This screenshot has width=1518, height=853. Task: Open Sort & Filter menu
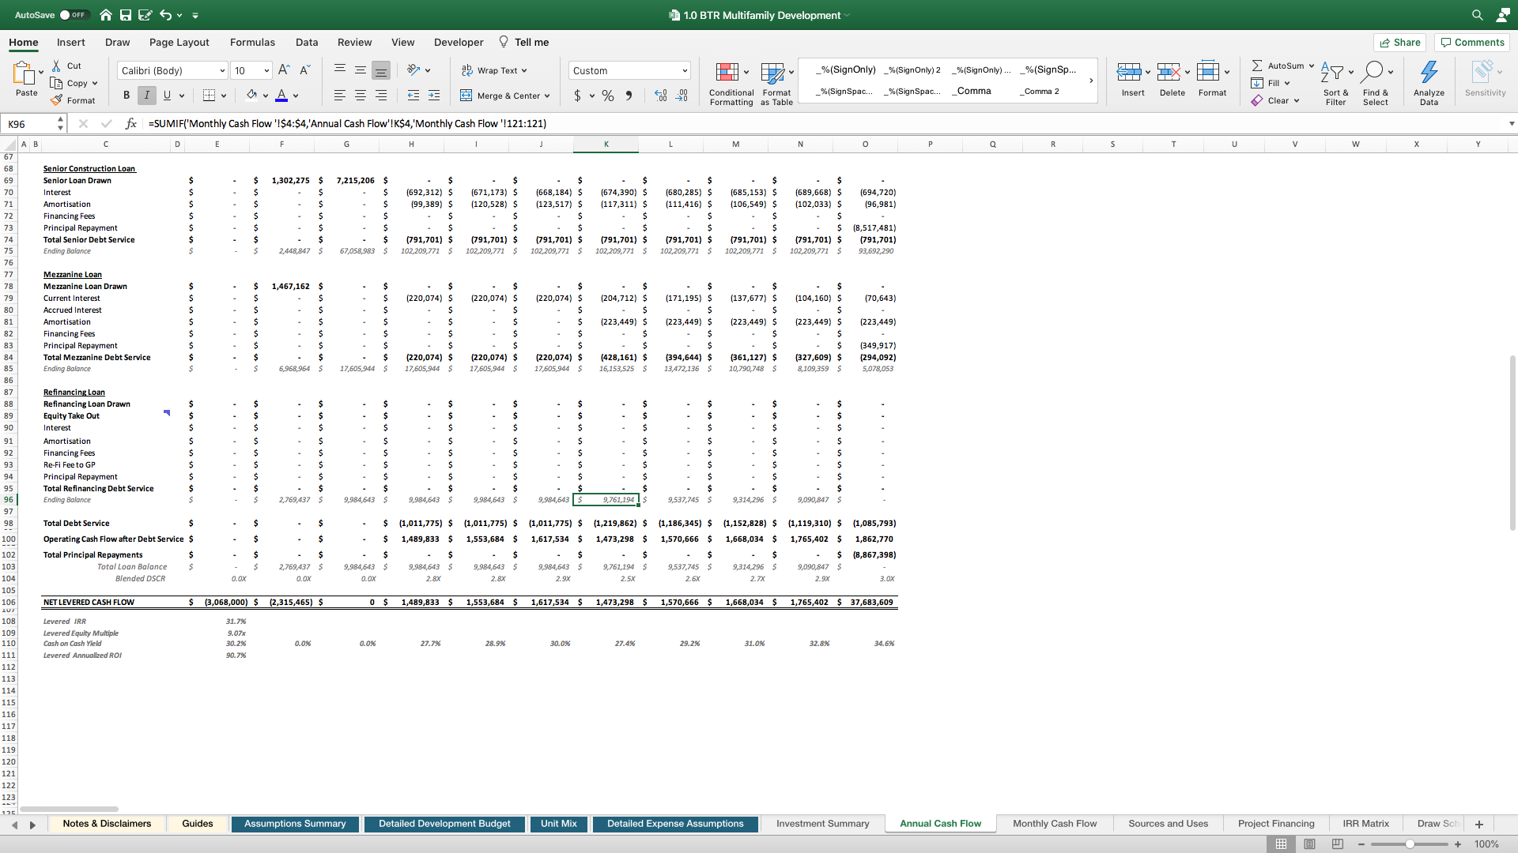point(1336,84)
